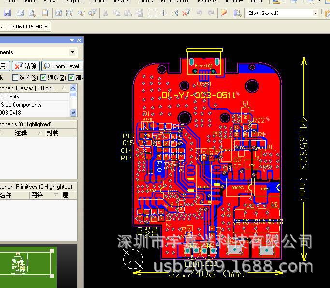Toggle the 缩放(Z) checkbox
Image resolution: width=330 pixels, height=288 pixels.
[43, 78]
